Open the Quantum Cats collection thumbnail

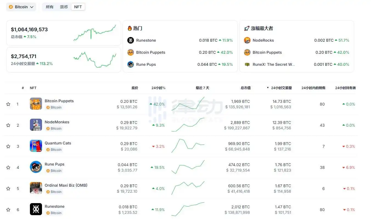[36, 146]
